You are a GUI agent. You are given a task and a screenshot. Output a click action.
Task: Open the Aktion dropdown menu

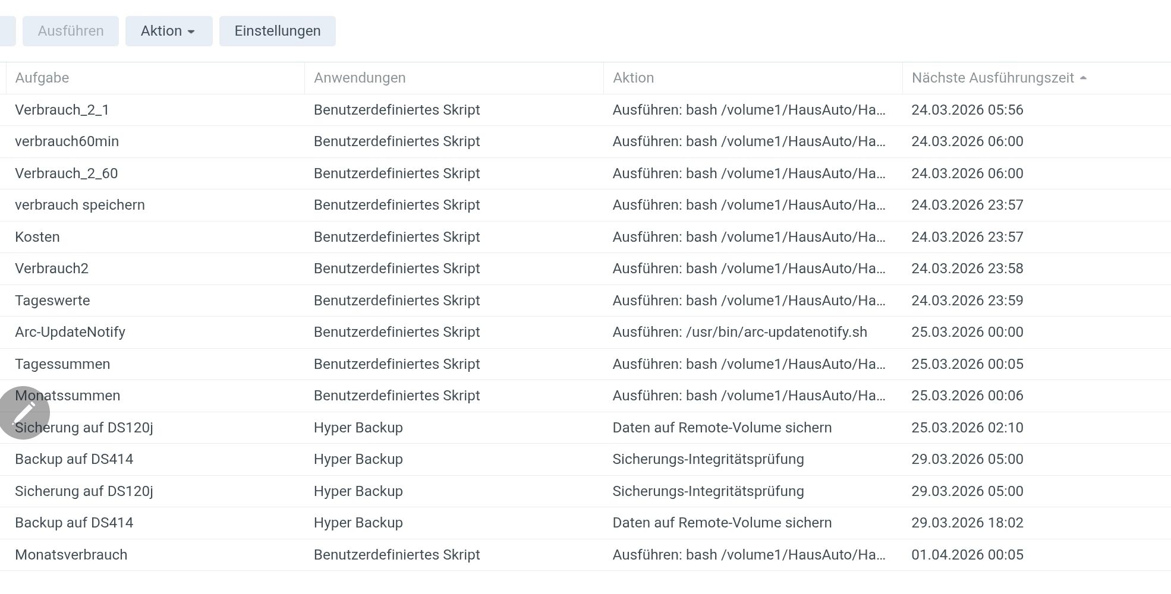(168, 31)
